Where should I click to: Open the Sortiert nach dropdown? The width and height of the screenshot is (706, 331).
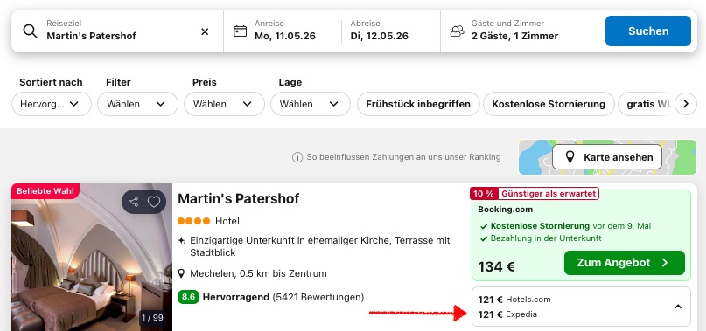[x=52, y=104]
